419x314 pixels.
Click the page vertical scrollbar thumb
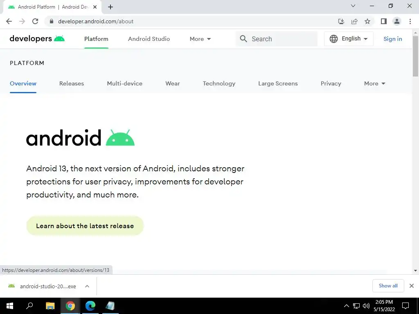pos(415,56)
